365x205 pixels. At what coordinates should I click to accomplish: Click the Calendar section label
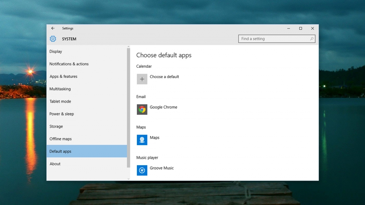coord(144,66)
